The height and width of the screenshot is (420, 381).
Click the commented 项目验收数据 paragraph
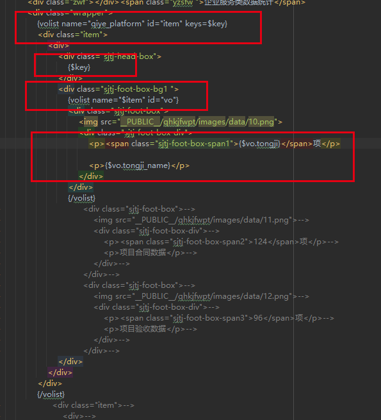(x=150, y=329)
